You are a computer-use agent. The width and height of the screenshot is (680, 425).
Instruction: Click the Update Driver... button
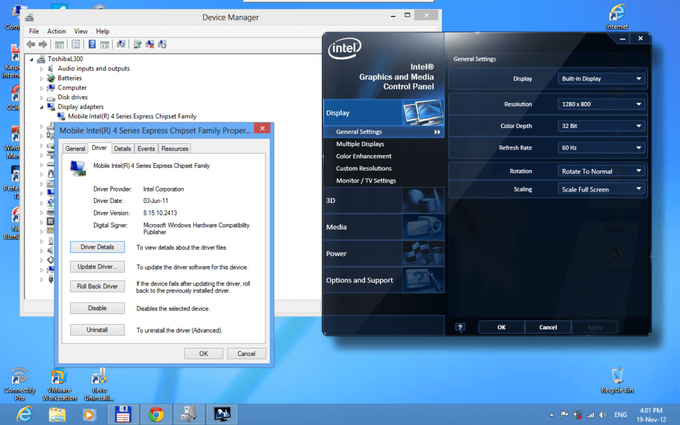pos(97,267)
